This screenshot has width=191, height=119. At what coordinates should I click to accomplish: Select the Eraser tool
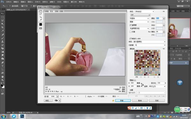3,48
